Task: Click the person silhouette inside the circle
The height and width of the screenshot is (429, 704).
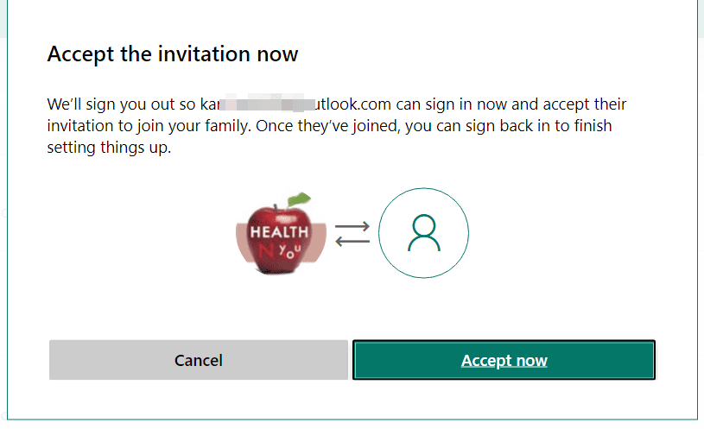Action: click(x=423, y=233)
